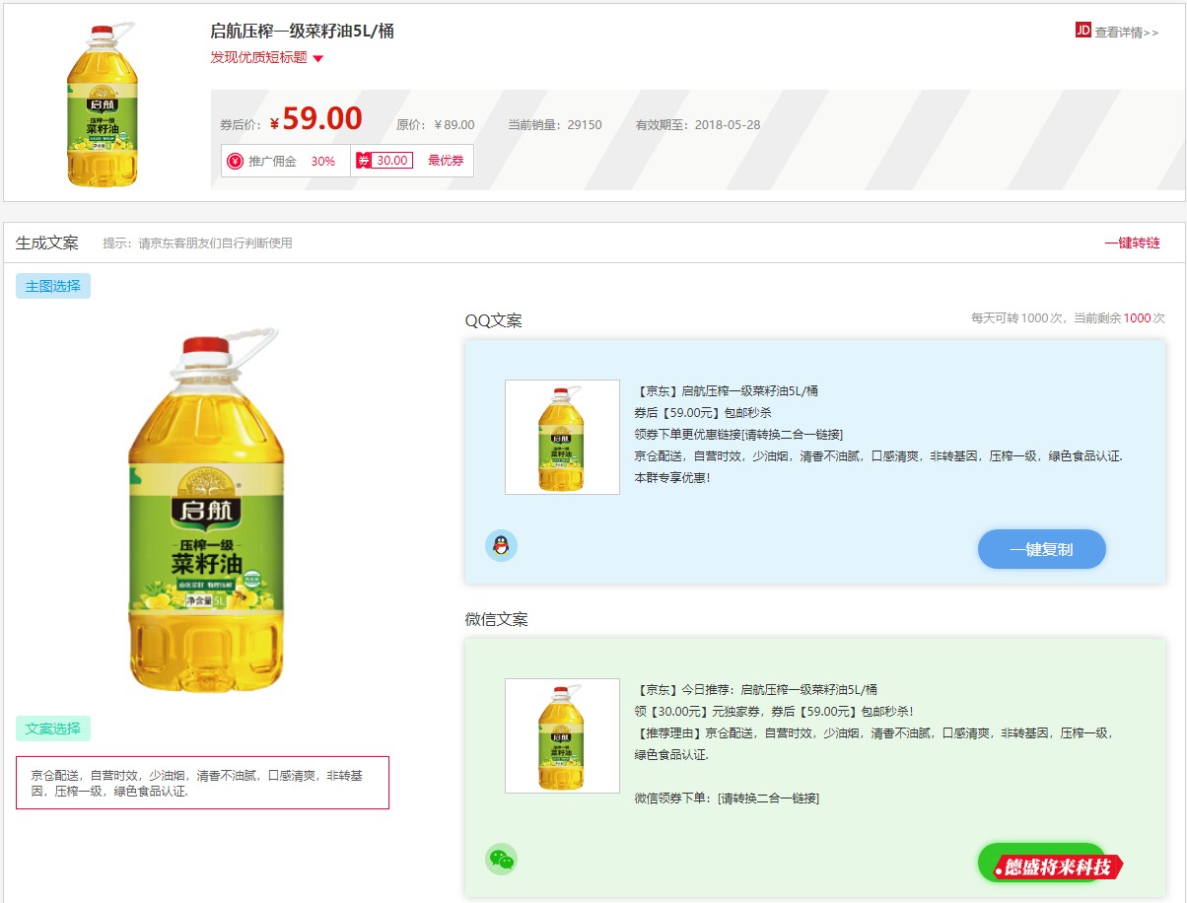Click the product thumbnail in 微信文案 panel

(562, 735)
